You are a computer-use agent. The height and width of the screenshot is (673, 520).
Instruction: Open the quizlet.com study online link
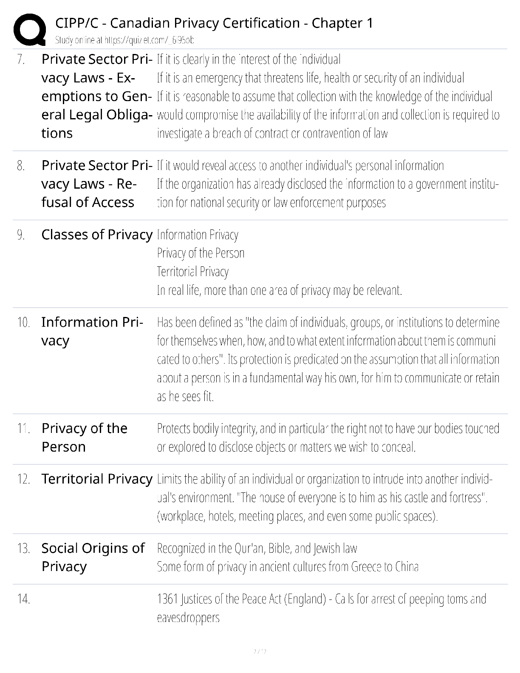[x=124, y=40]
